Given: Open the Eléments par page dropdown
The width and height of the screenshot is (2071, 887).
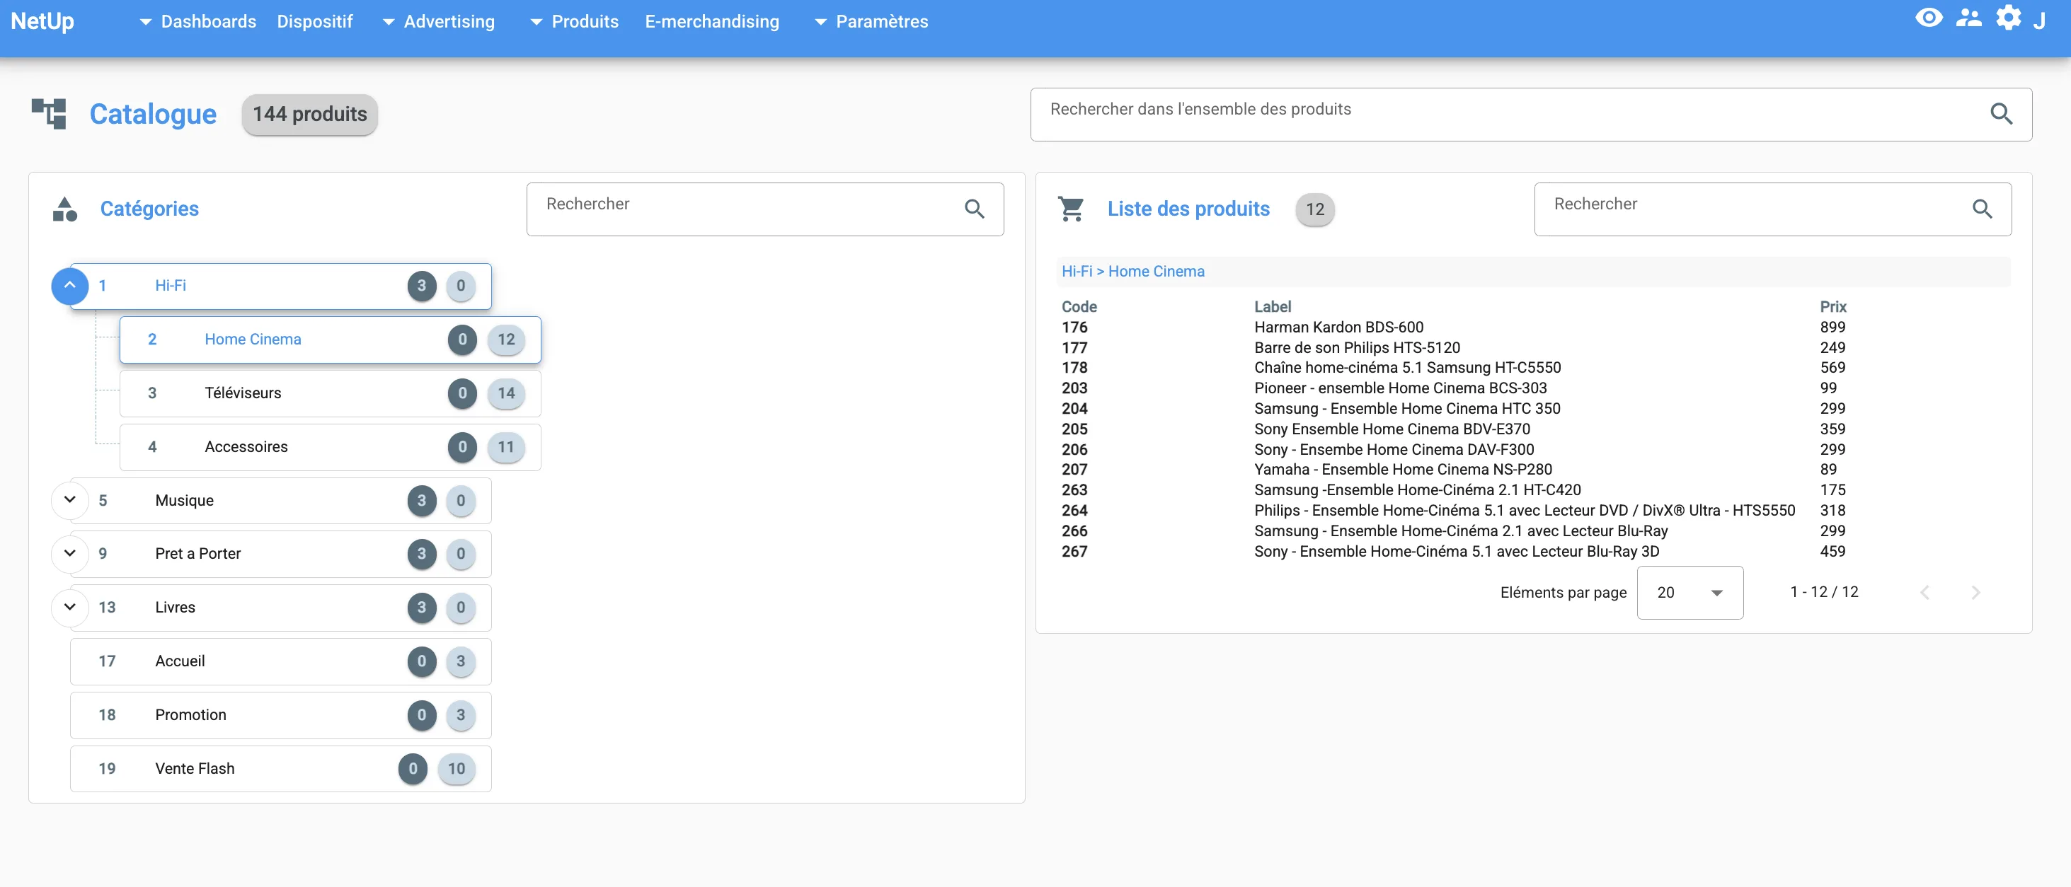Looking at the screenshot, I should [1690, 593].
